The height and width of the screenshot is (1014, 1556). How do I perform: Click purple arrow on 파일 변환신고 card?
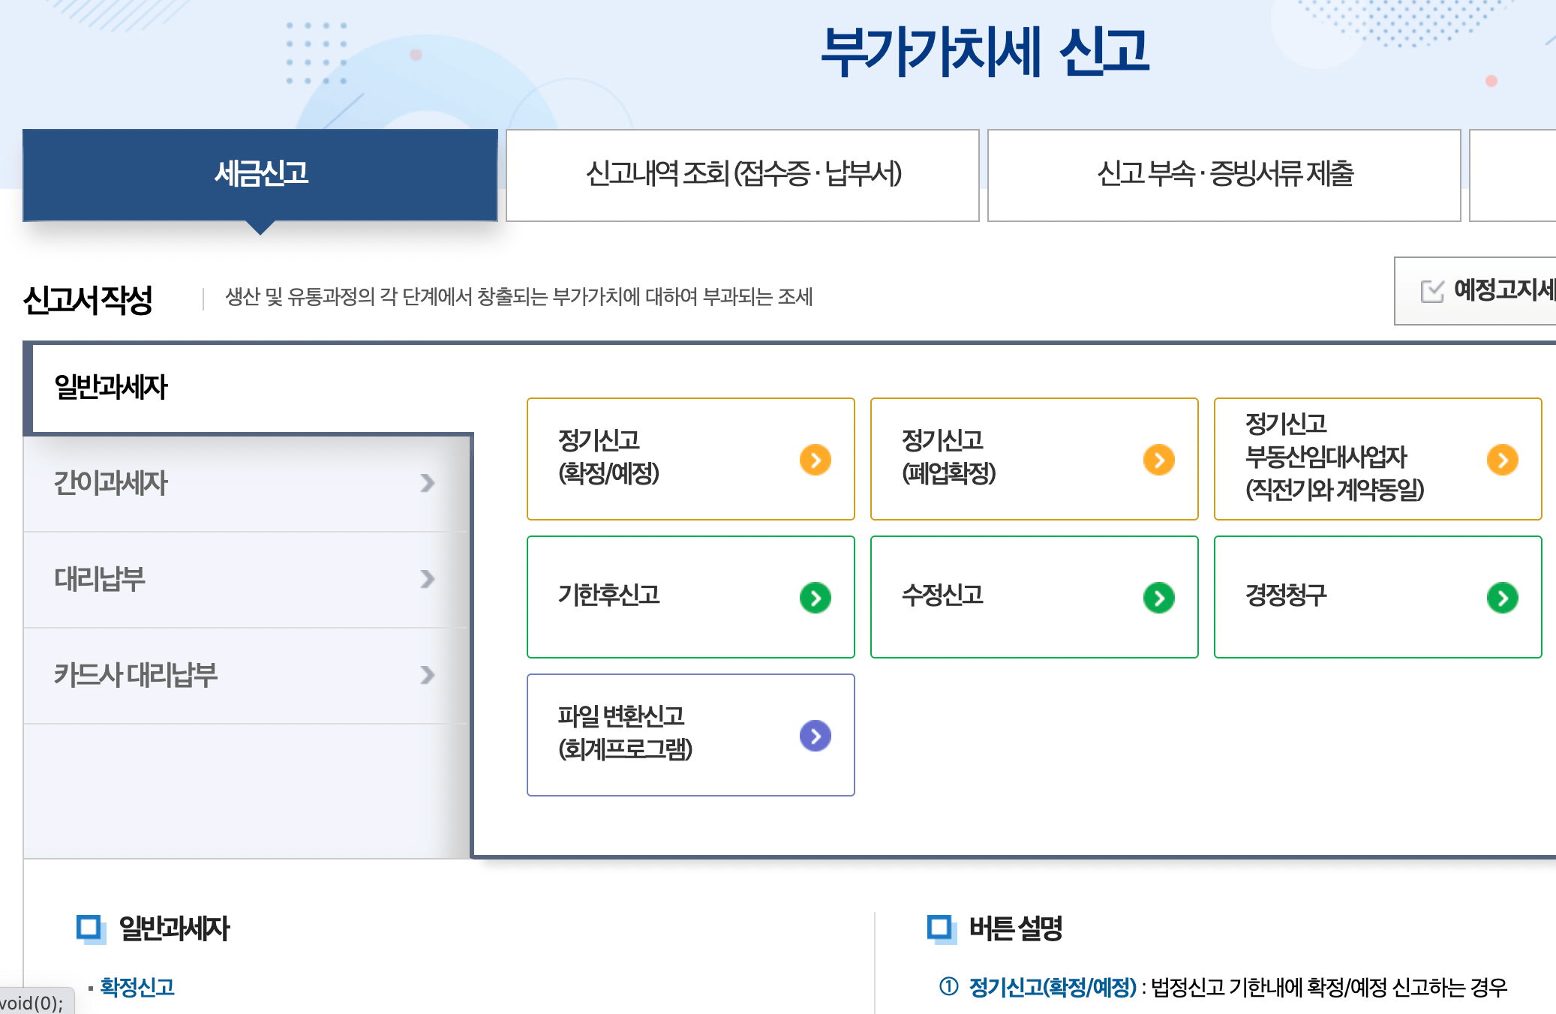pyautogui.click(x=815, y=736)
